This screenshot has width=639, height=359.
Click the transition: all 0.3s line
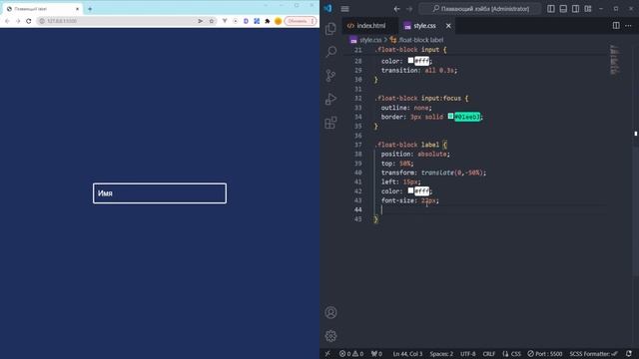418,70
